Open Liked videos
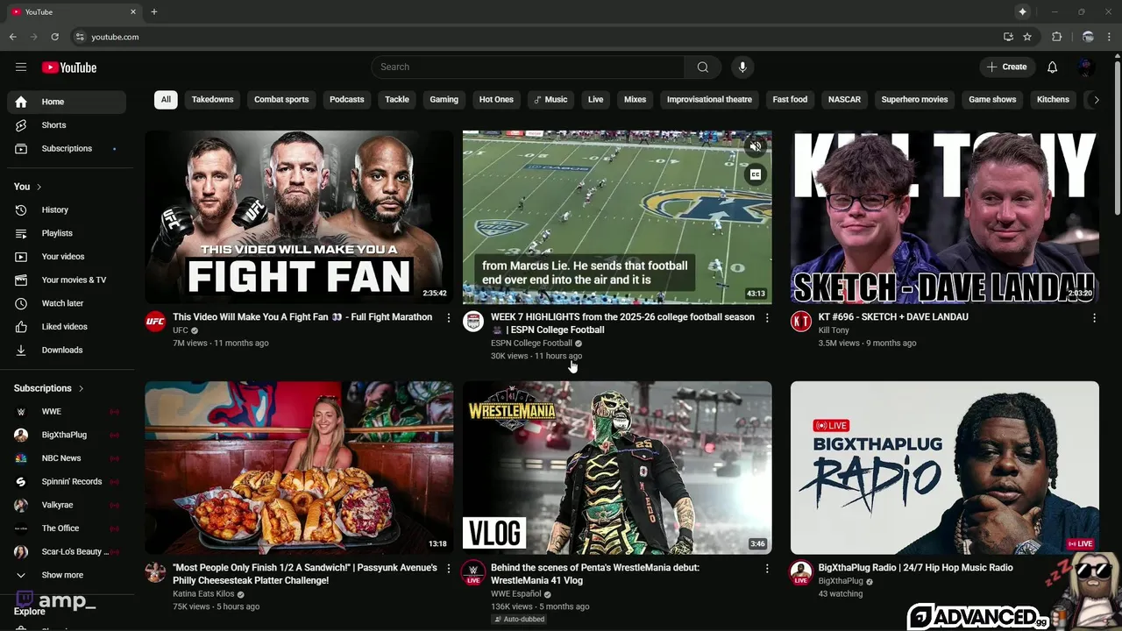The height and width of the screenshot is (631, 1122). point(67,327)
